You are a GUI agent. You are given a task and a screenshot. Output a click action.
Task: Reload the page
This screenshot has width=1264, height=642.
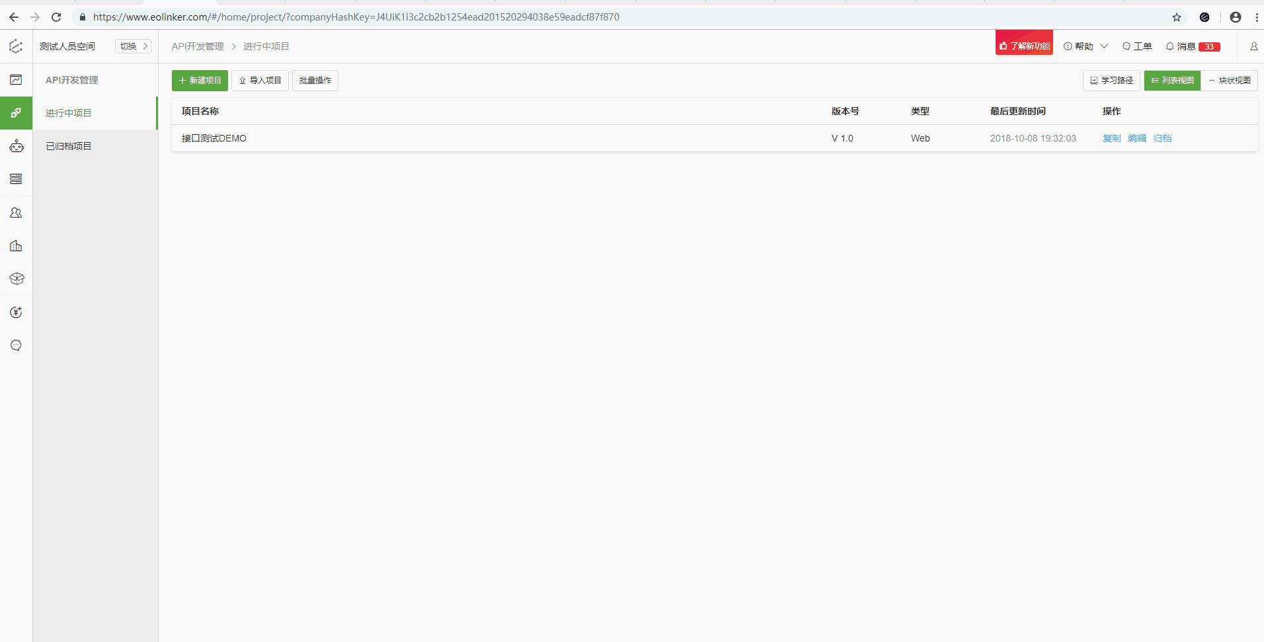tap(56, 17)
